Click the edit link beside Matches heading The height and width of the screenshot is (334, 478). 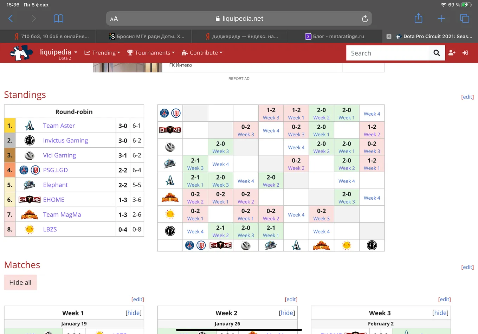click(467, 267)
